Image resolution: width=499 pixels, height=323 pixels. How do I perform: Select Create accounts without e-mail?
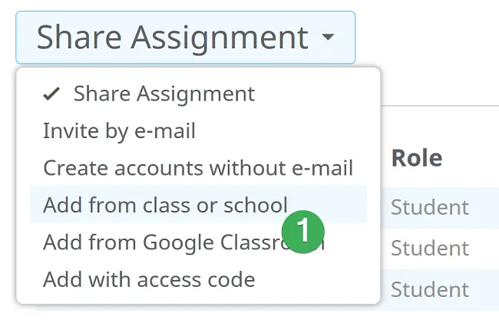pyautogui.click(x=198, y=168)
